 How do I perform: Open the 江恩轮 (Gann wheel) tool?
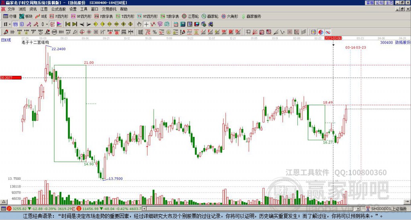190,16
